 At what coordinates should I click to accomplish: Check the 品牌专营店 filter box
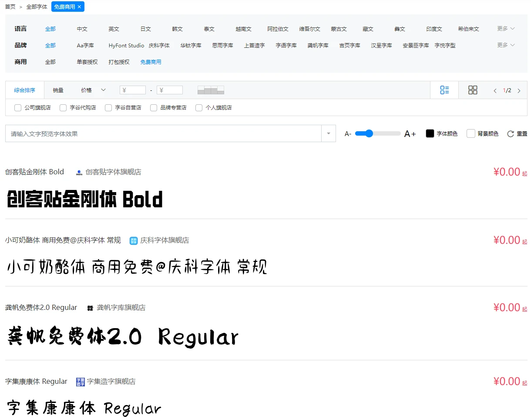click(153, 107)
